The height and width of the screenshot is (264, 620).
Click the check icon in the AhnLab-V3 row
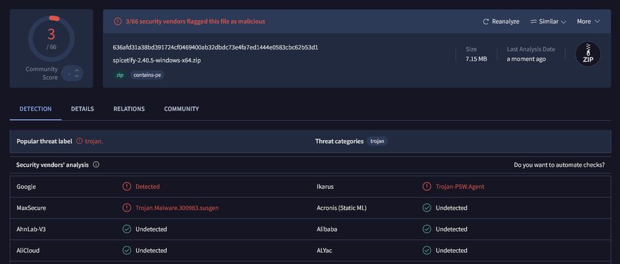(126, 229)
